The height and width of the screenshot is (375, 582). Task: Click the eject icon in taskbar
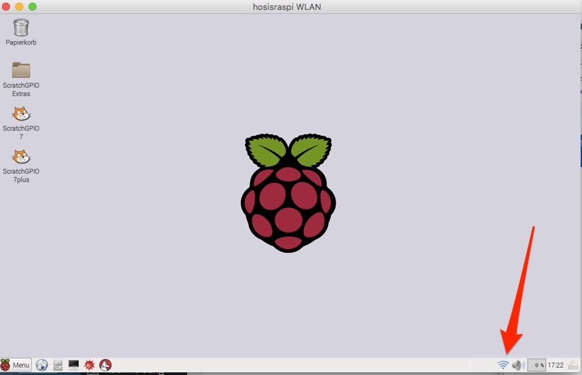click(573, 365)
